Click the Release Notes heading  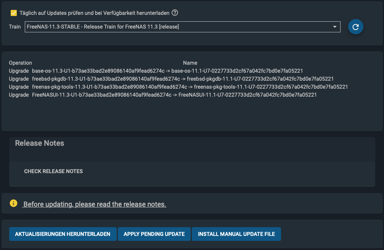[x=39, y=143]
